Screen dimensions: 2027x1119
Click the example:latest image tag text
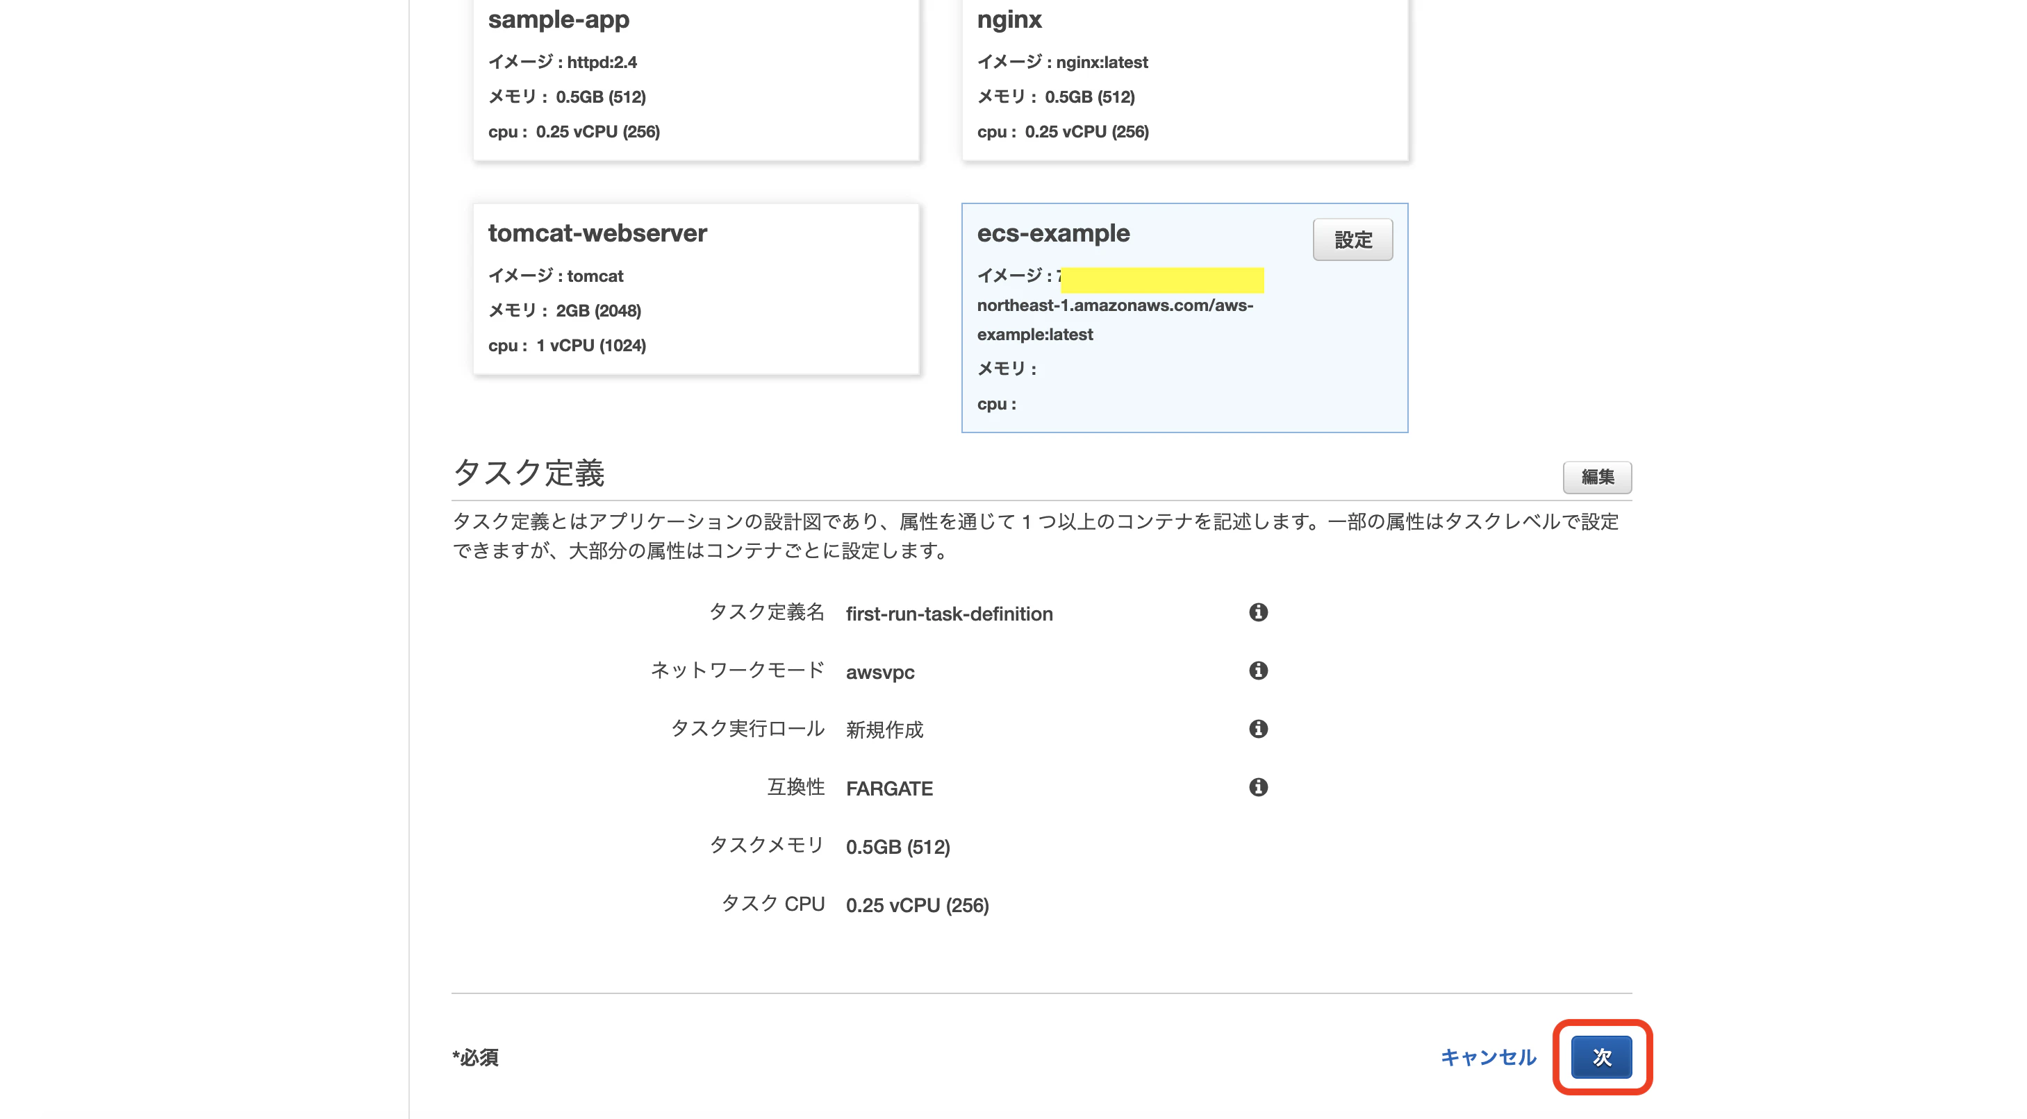1035,334
